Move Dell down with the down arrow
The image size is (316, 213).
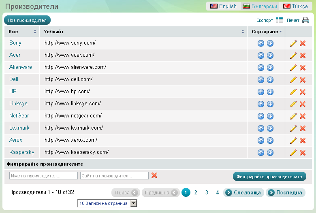pos(270,80)
